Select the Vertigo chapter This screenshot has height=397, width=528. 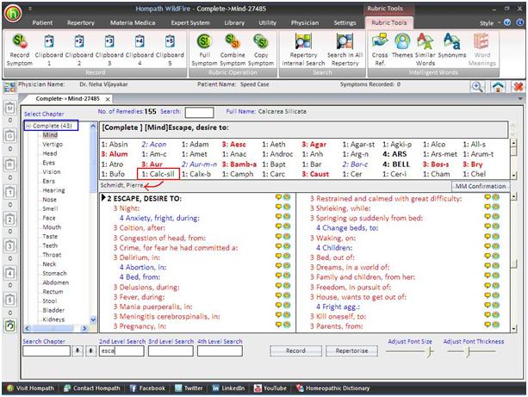click(53, 144)
